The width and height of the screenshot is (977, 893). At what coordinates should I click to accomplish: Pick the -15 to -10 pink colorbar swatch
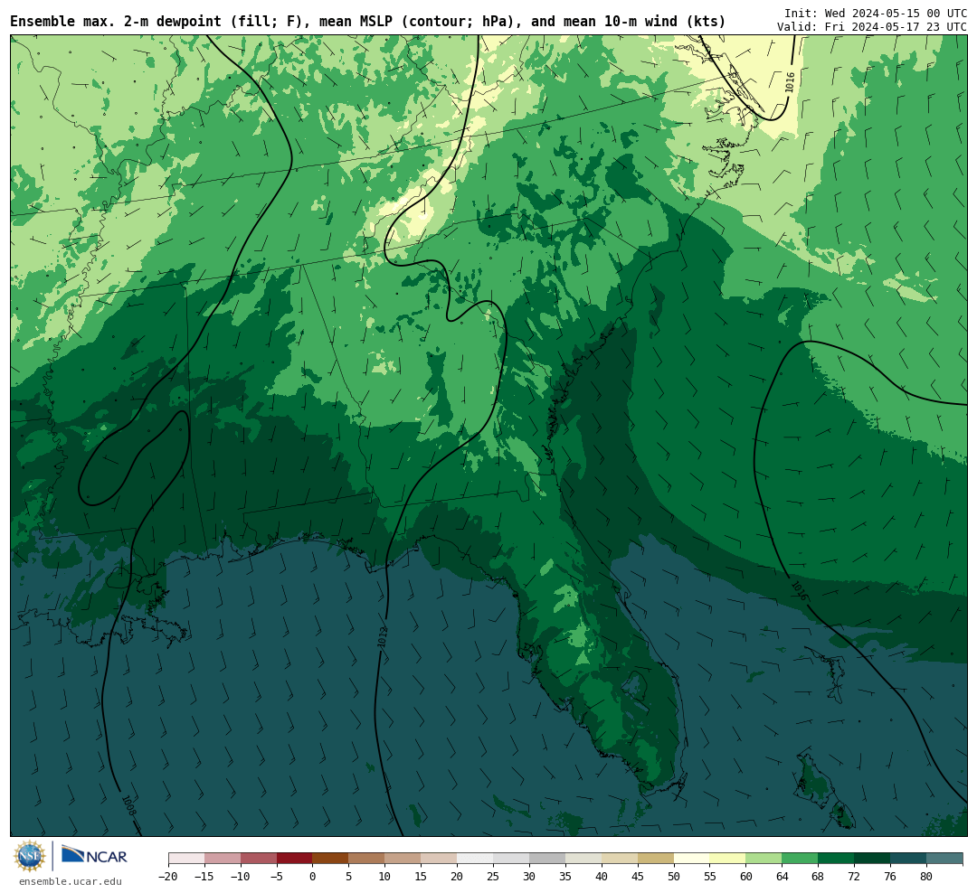coord(223,858)
